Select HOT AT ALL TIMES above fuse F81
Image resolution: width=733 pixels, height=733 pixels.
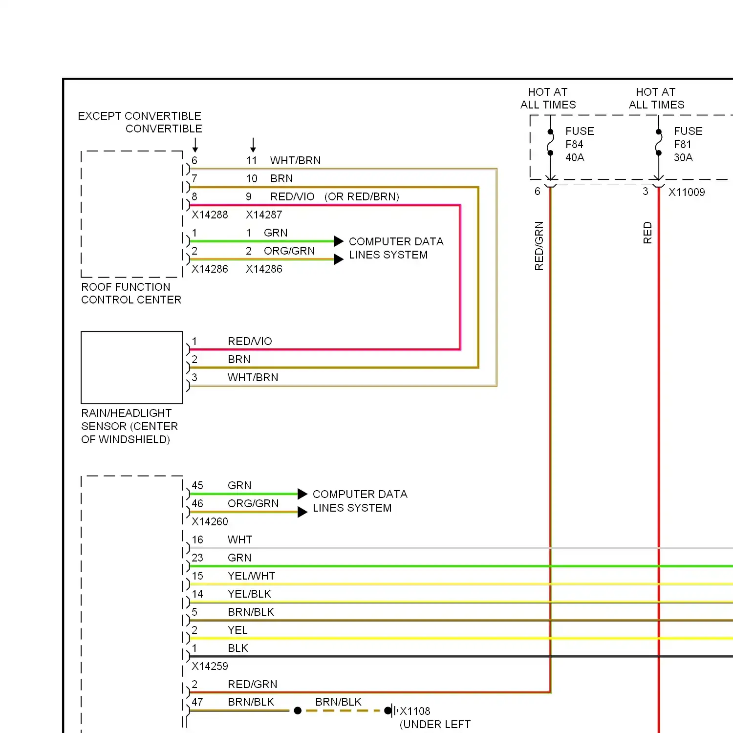(656, 98)
